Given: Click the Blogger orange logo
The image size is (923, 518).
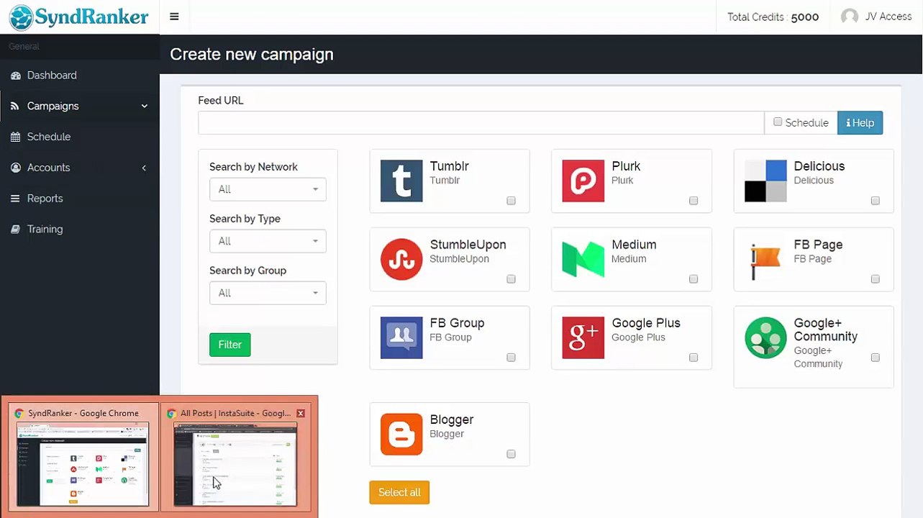Looking at the screenshot, I should pos(401,434).
